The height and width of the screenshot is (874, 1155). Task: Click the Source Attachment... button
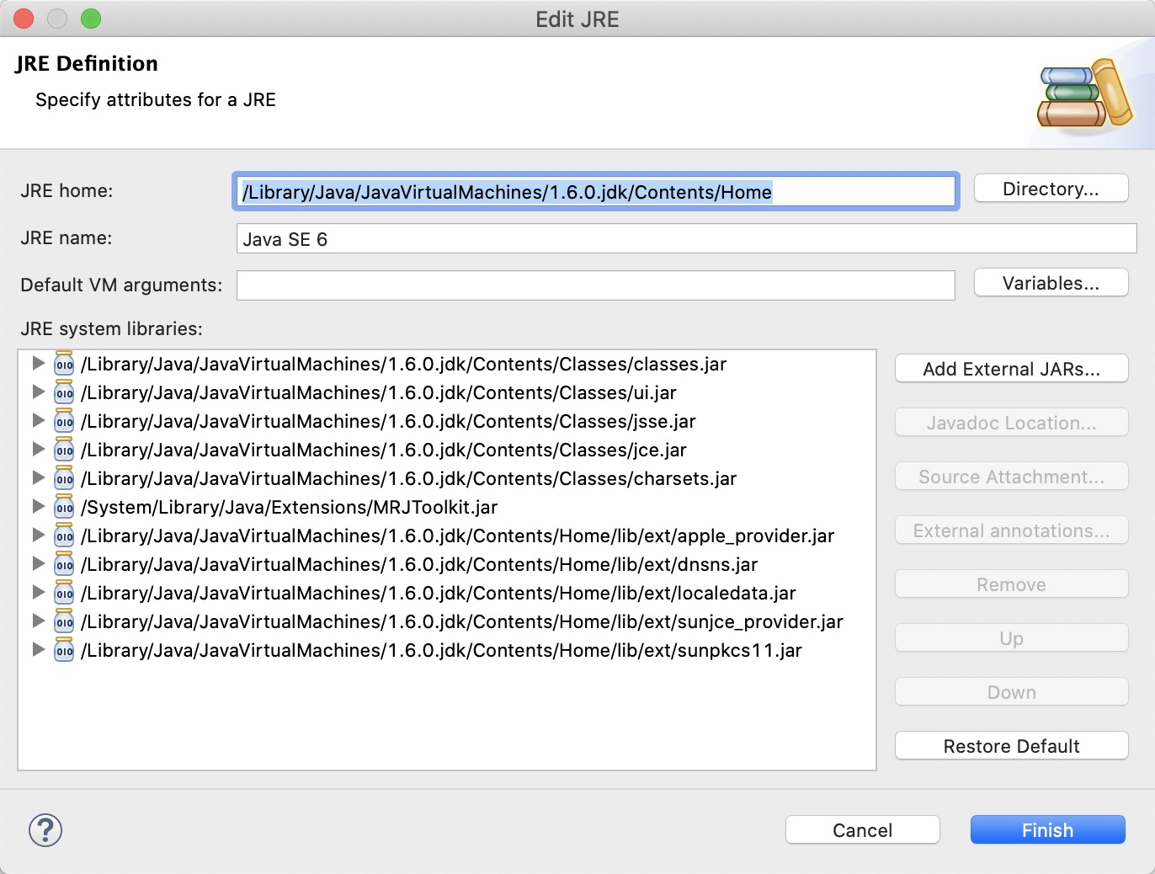tap(1011, 477)
